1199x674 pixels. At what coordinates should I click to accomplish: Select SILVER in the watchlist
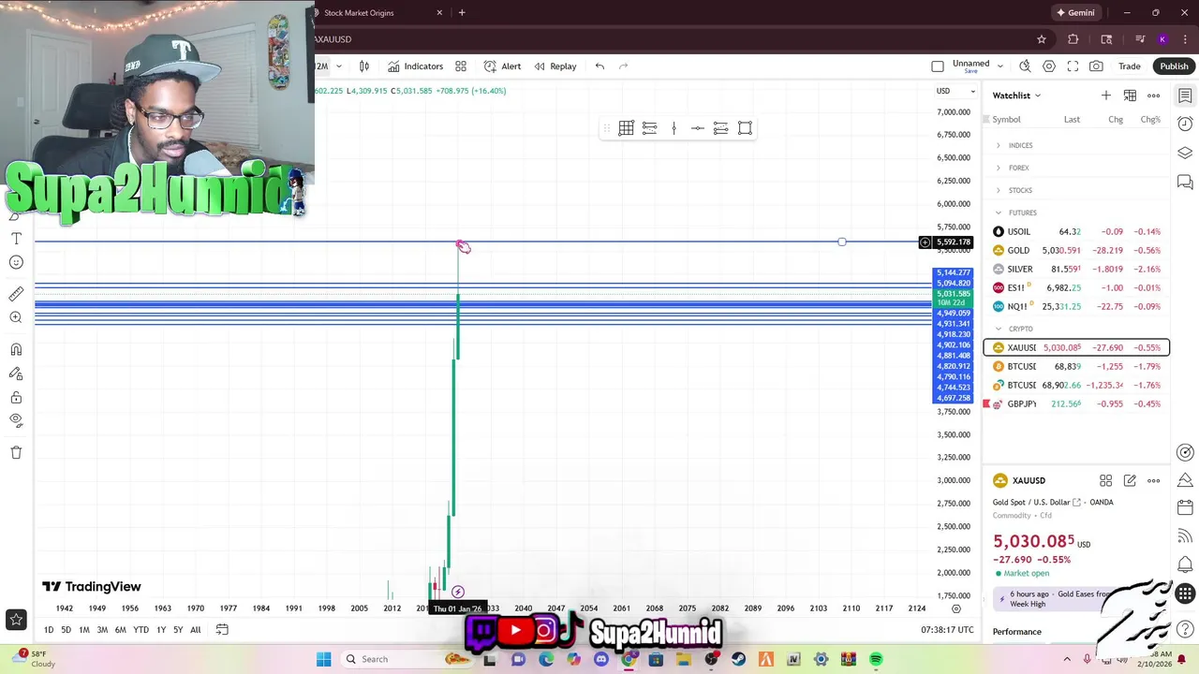click(x=1076, y=269)
